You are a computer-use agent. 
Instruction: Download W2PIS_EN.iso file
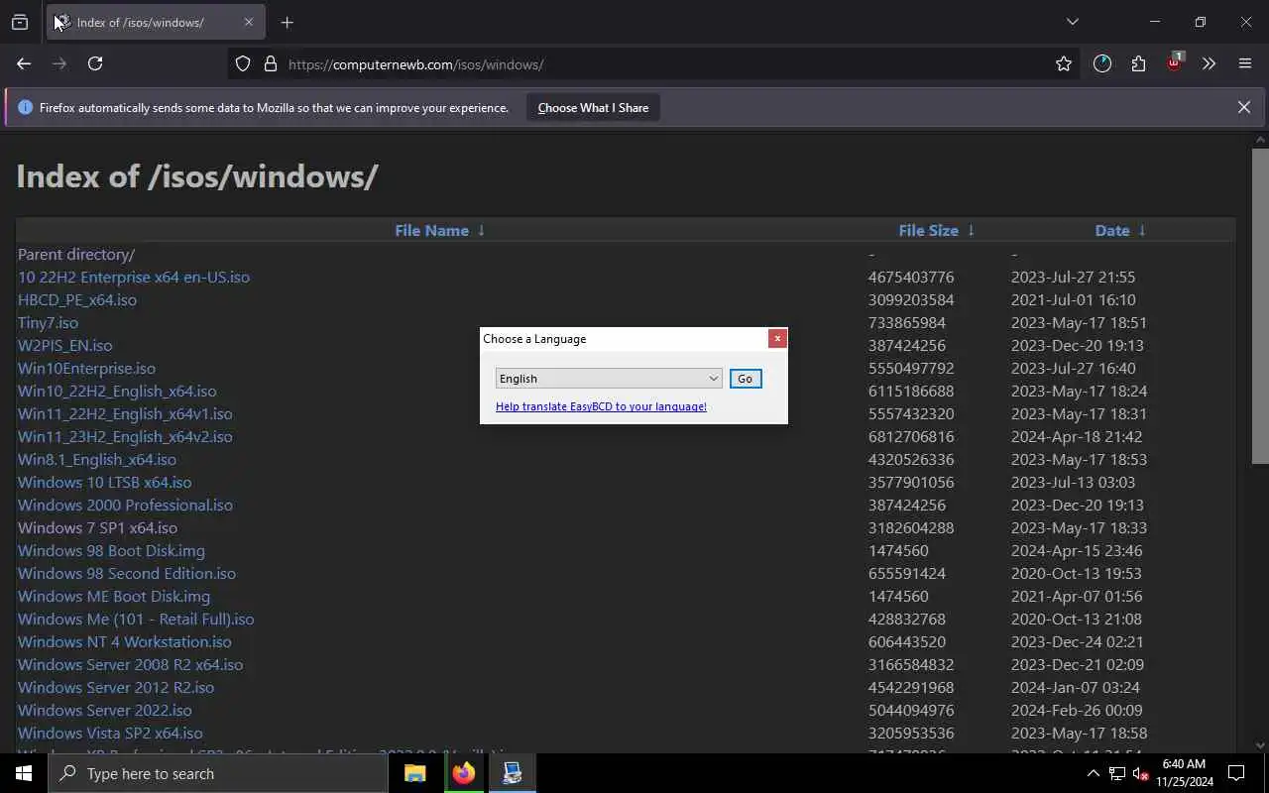point(65,345)
